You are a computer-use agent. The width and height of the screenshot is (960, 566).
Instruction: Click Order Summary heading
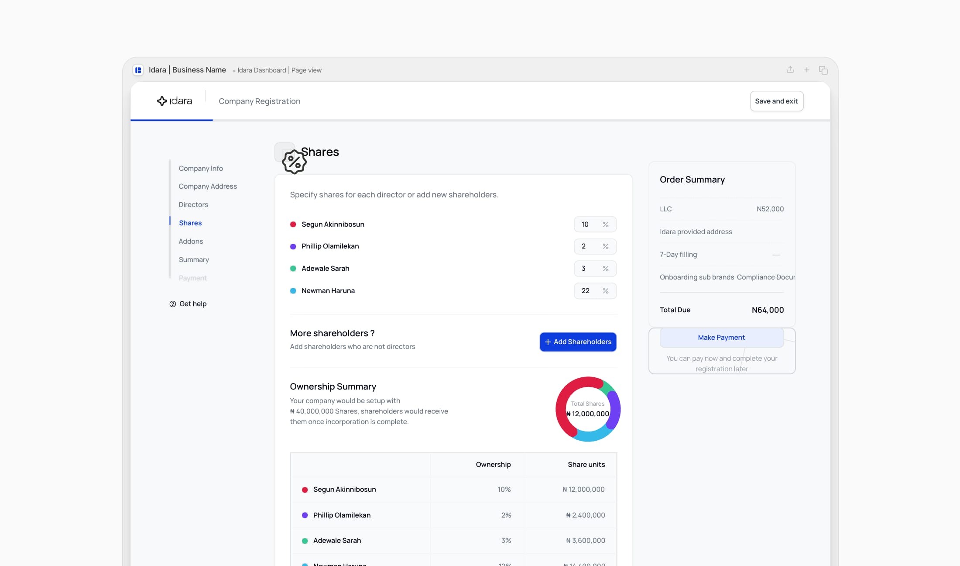[692, 179]
